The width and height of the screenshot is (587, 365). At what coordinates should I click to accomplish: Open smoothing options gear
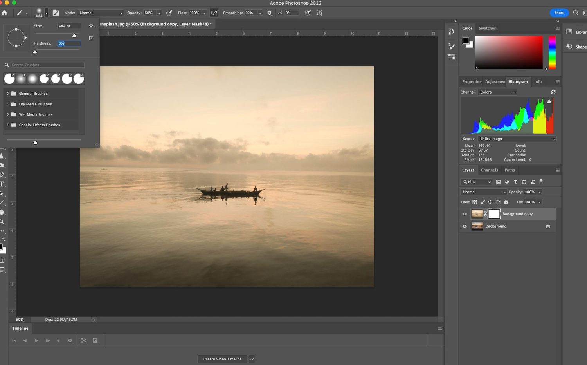(x=269, y=13)
